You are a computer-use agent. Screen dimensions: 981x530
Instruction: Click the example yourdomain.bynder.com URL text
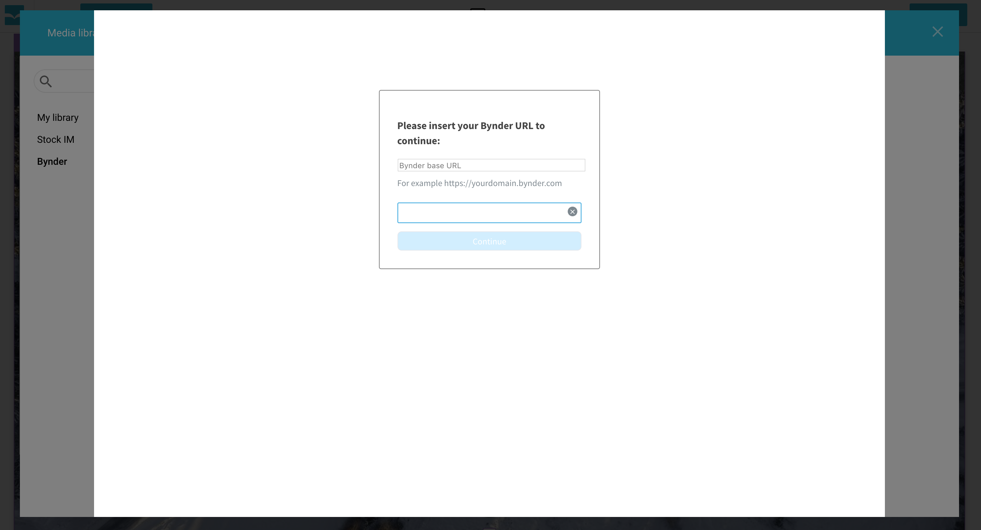(x=503, y=183)
